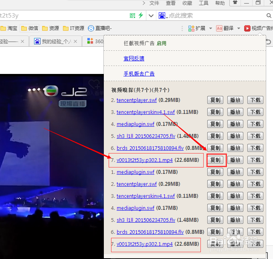Image resolution: width=273 pixels, height=259 pixels.
Task: Expand the 翻译 dropdown arrow
Action: click(x=239, y=28)
